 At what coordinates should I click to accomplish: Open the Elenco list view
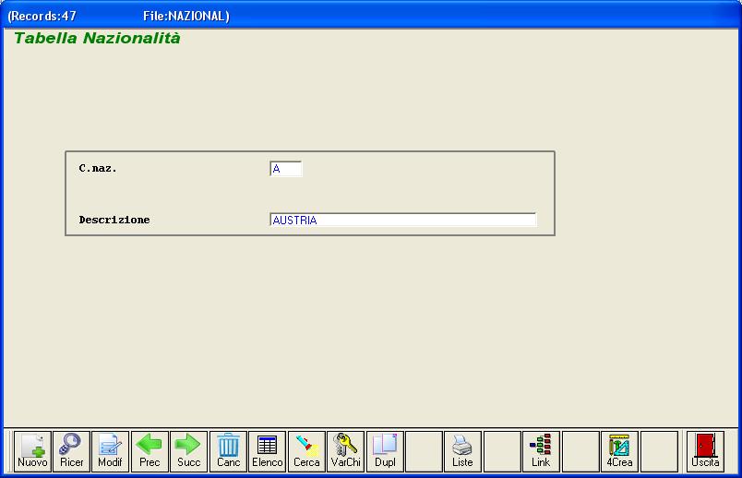pos(268,451)
